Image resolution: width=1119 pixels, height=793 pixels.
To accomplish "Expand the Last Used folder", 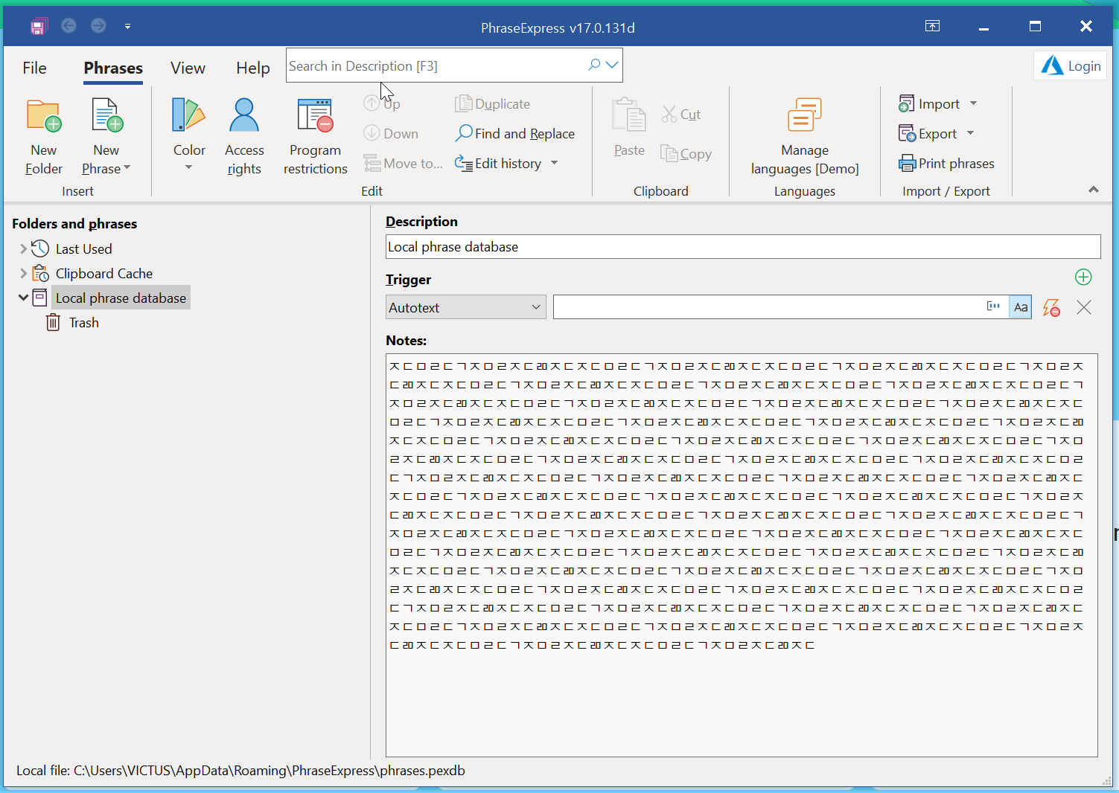I will pos(23,248).
